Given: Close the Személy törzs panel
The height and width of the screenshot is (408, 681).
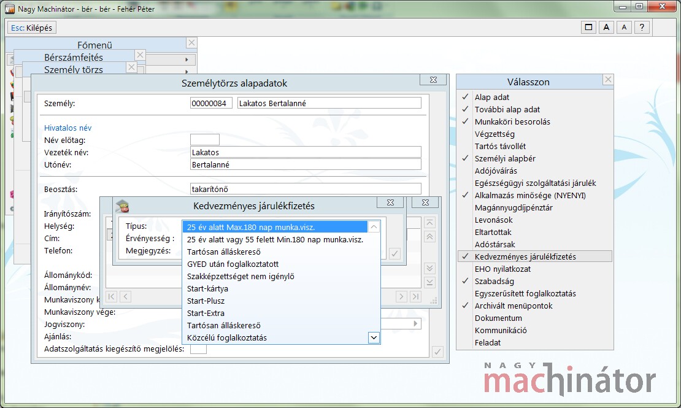Looking at the screenshot, I should click(131, 67).
